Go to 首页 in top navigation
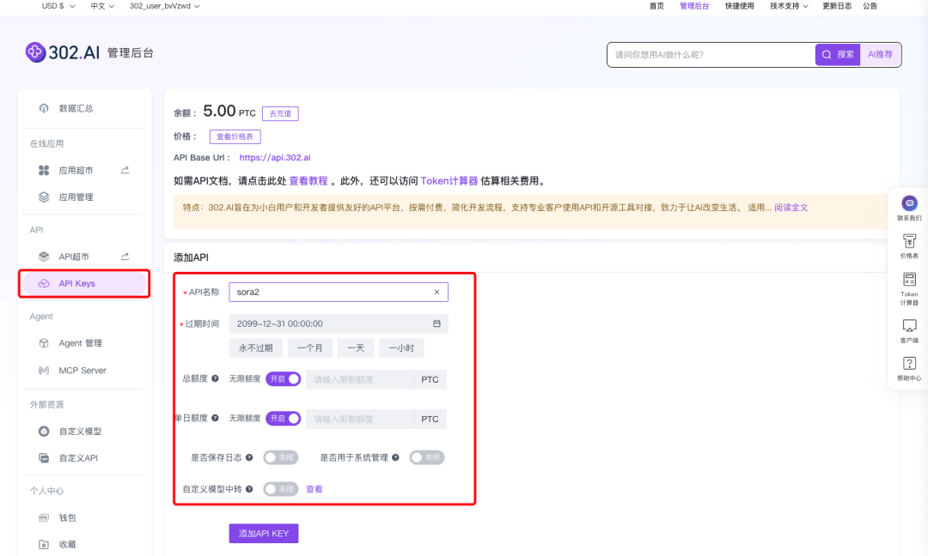Screen dimensions: 928x556 (657, 6)
